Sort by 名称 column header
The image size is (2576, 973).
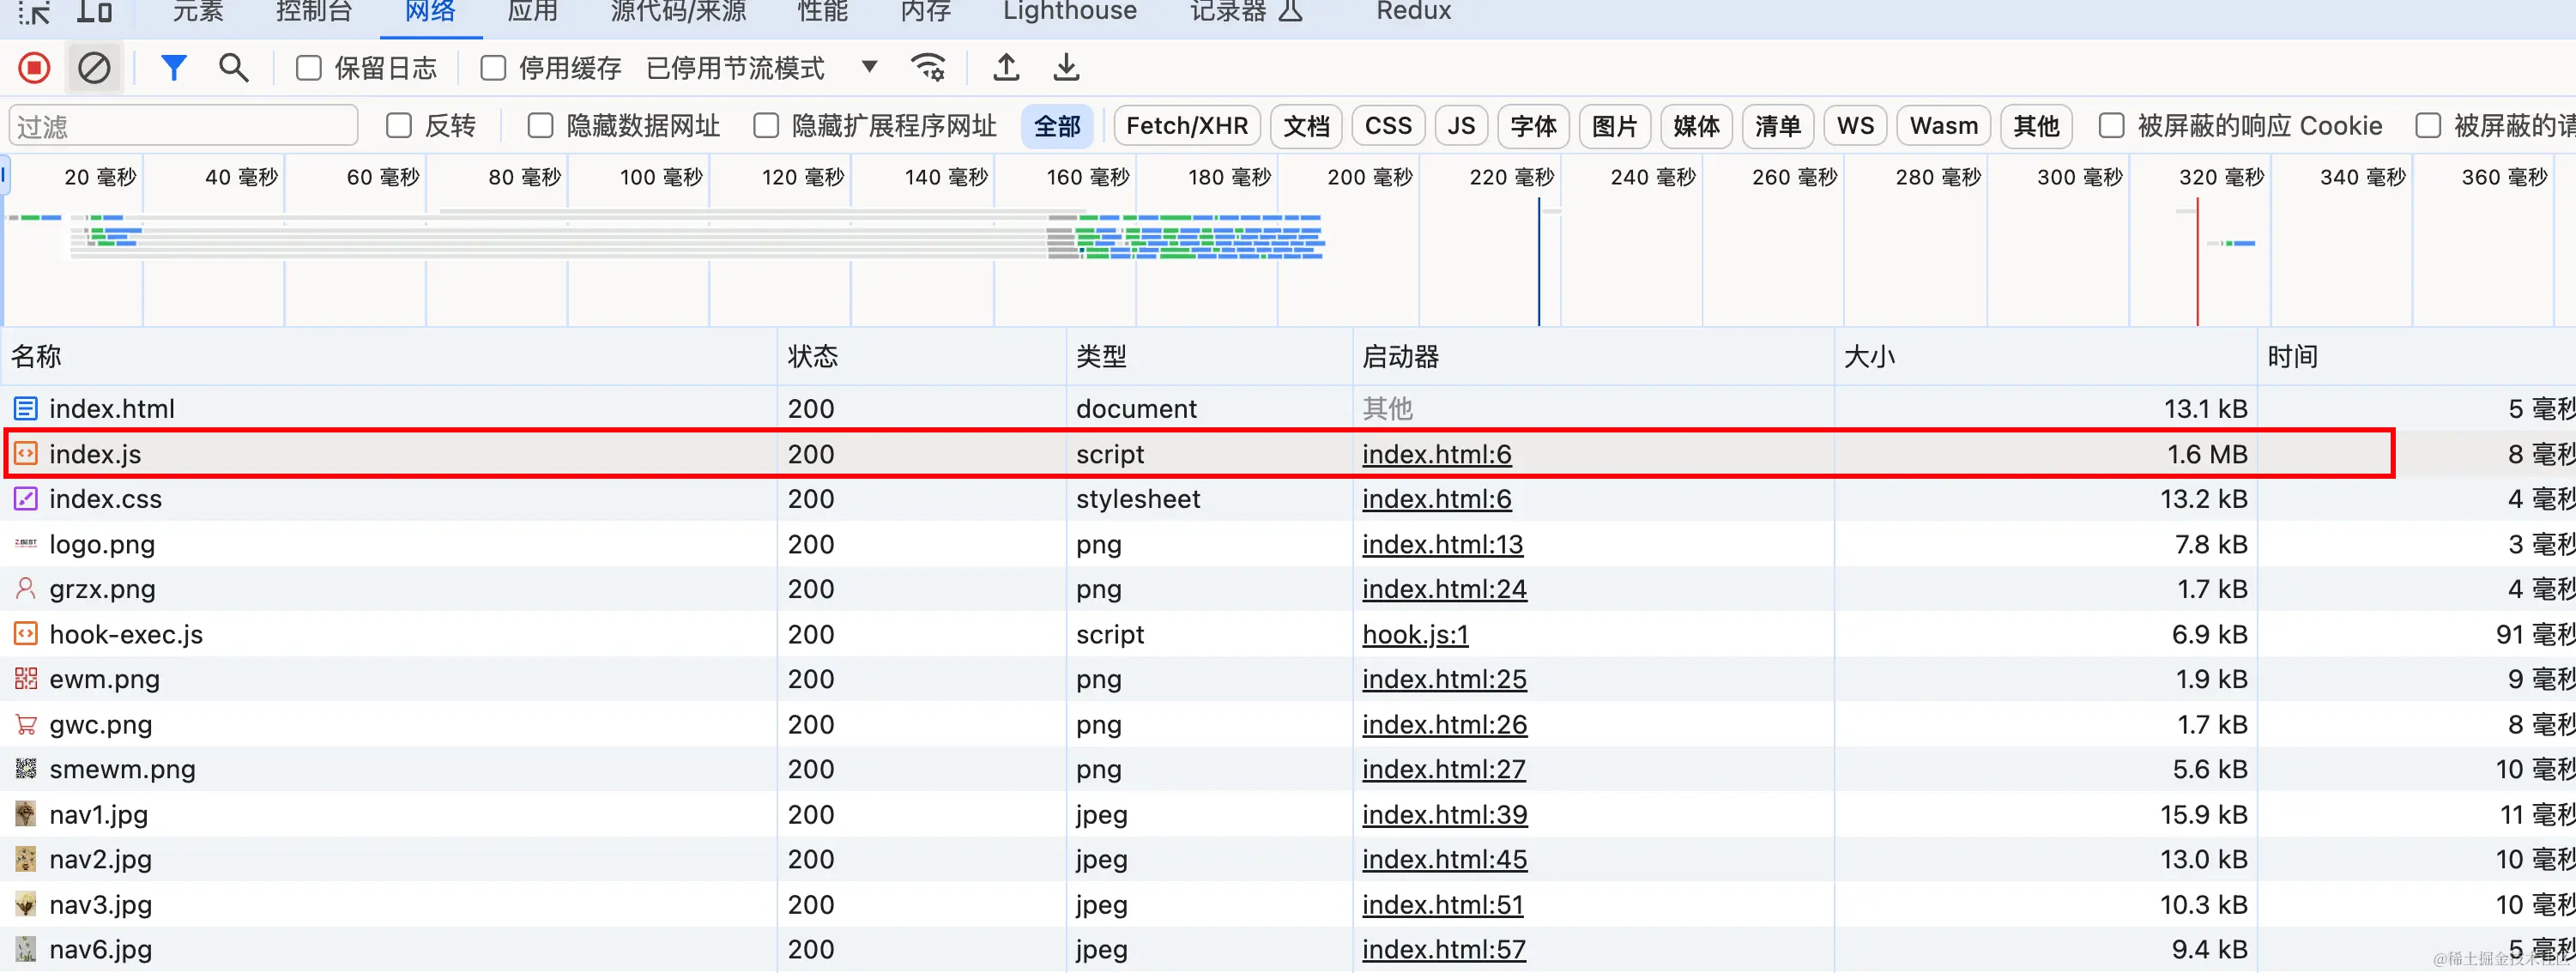[36, 357]
